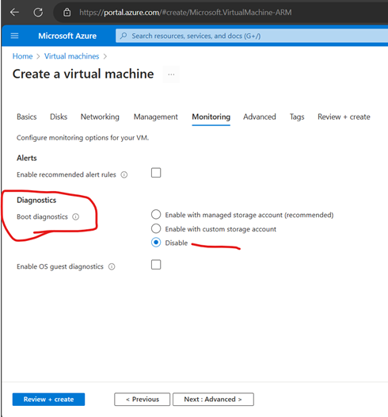
Task: Switch to the Networking tab
Action: (x=100, y=117)
